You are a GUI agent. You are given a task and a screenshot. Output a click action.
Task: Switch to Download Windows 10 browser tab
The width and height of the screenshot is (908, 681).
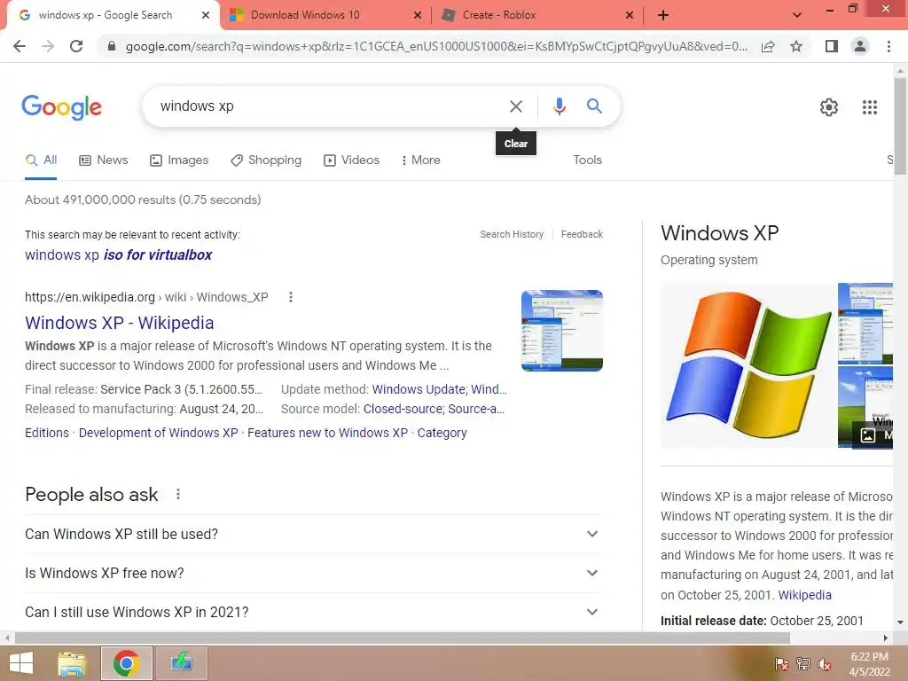(x=325, y=16)
